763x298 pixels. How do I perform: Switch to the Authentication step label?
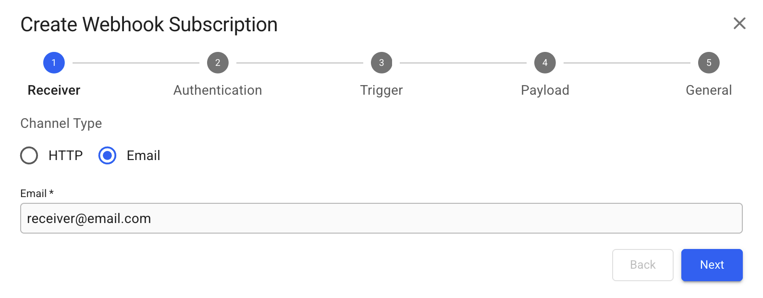(218, 90)
